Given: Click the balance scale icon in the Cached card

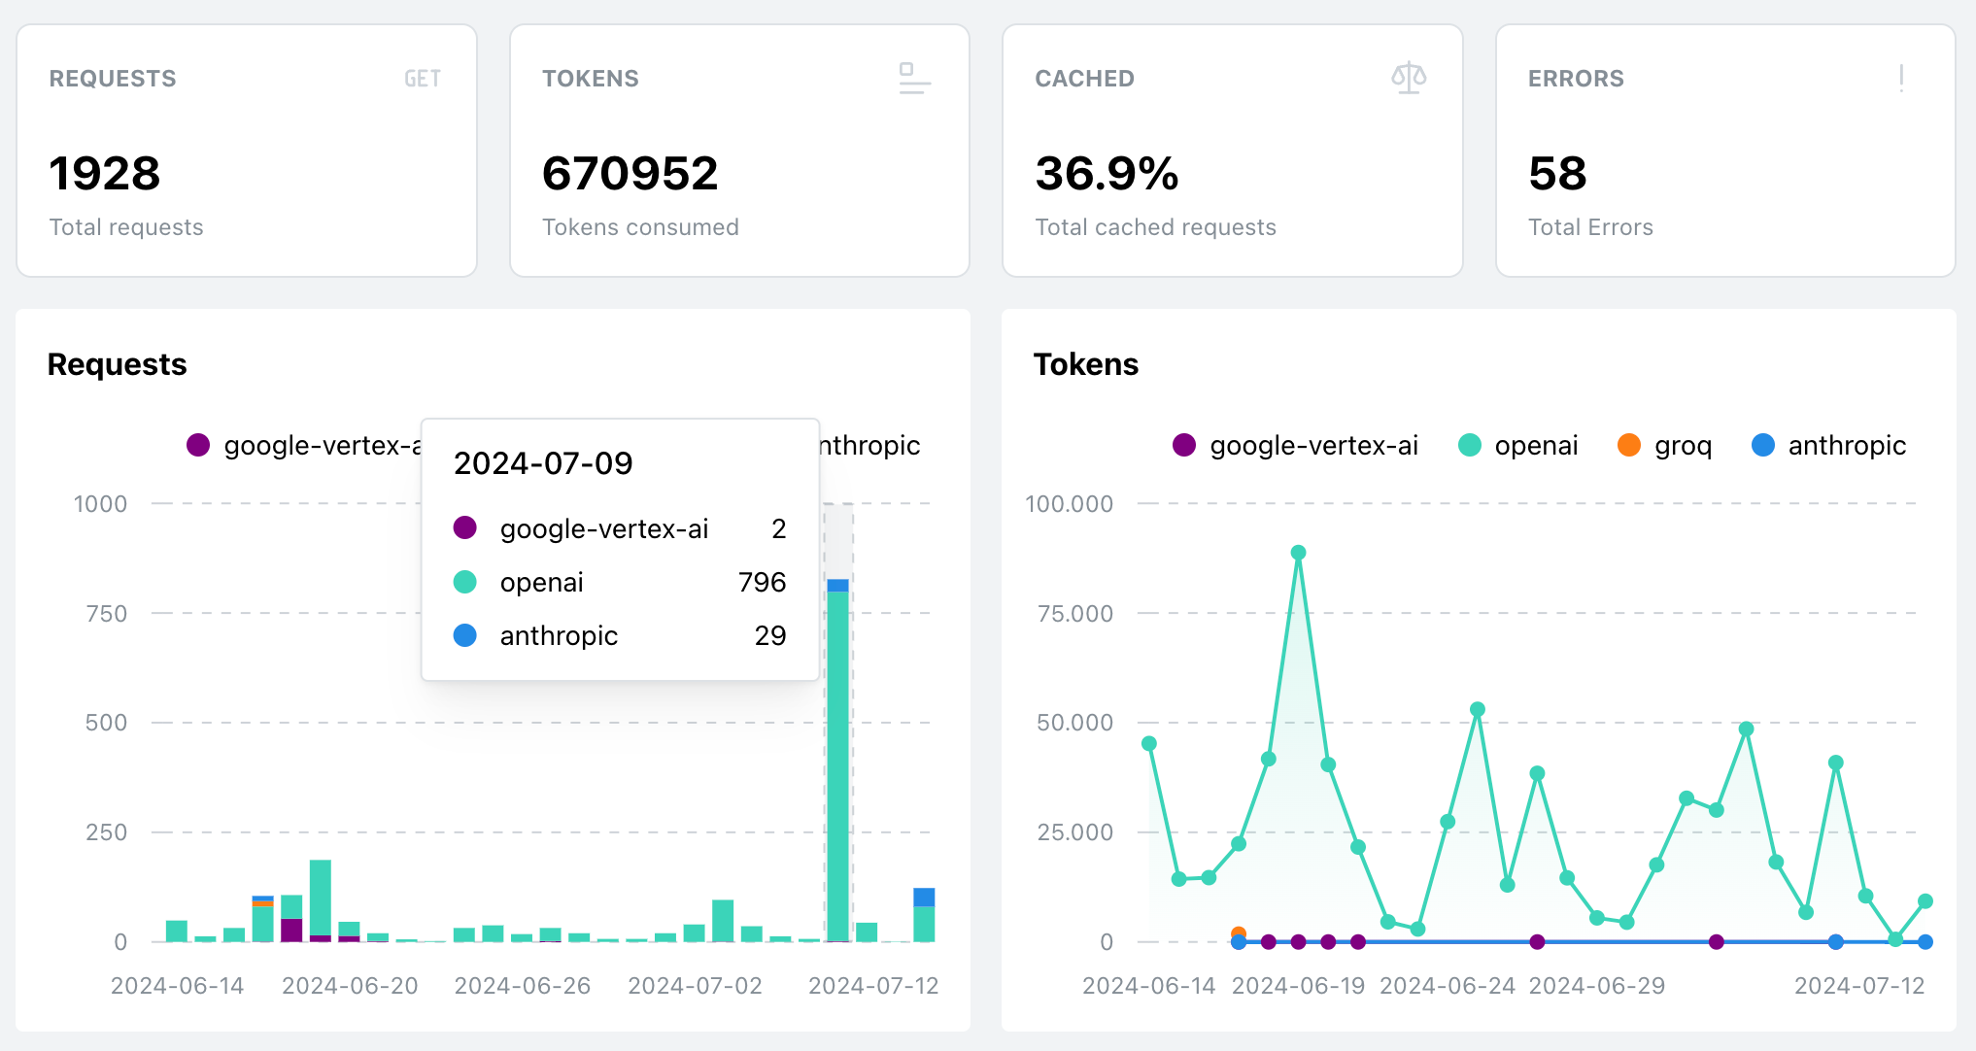Looking at the screenshot, I should click(x=1409, y=78).
